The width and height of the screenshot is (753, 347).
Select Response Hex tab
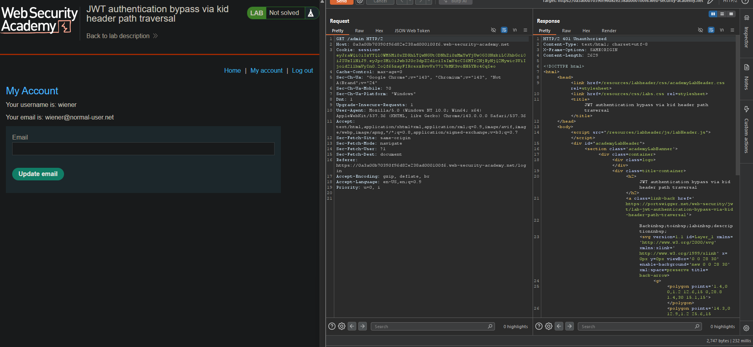pyautogui.click(x=586, y=31)
